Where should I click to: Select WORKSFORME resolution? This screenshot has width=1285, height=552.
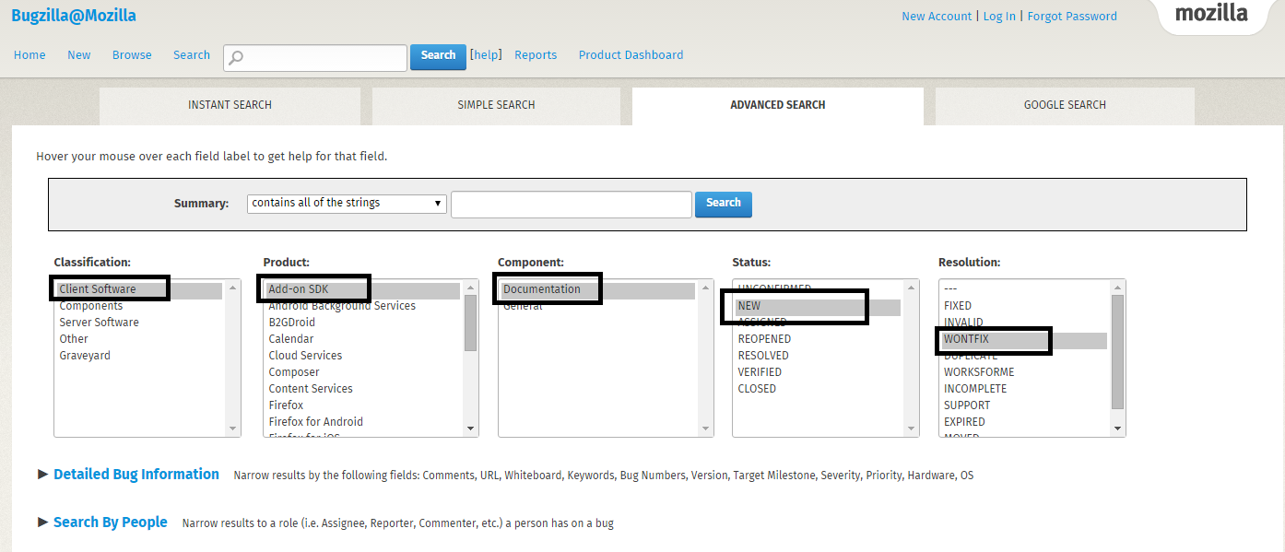coord(1023,372)
